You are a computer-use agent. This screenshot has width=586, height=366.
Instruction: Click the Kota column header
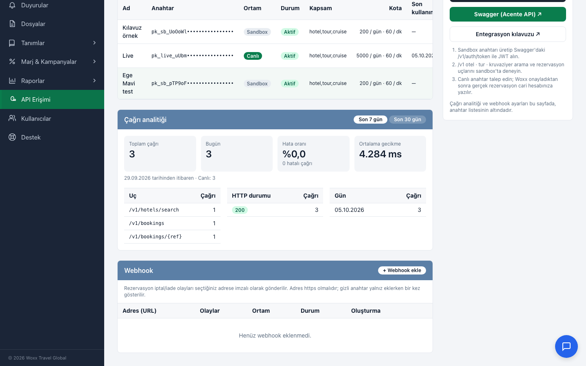[395, 8]
